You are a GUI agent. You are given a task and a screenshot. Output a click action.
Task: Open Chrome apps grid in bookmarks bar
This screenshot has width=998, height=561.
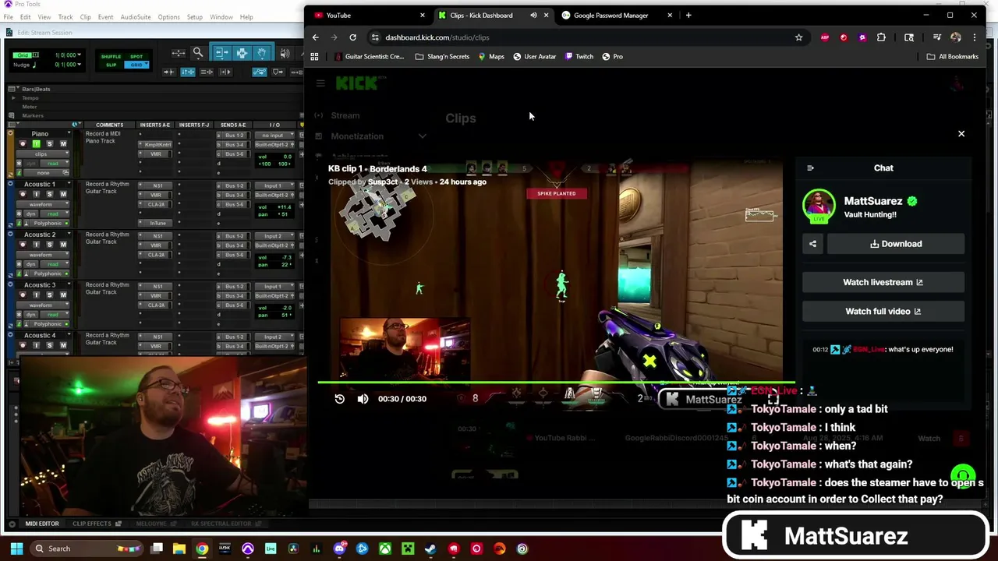click(314, 57)
